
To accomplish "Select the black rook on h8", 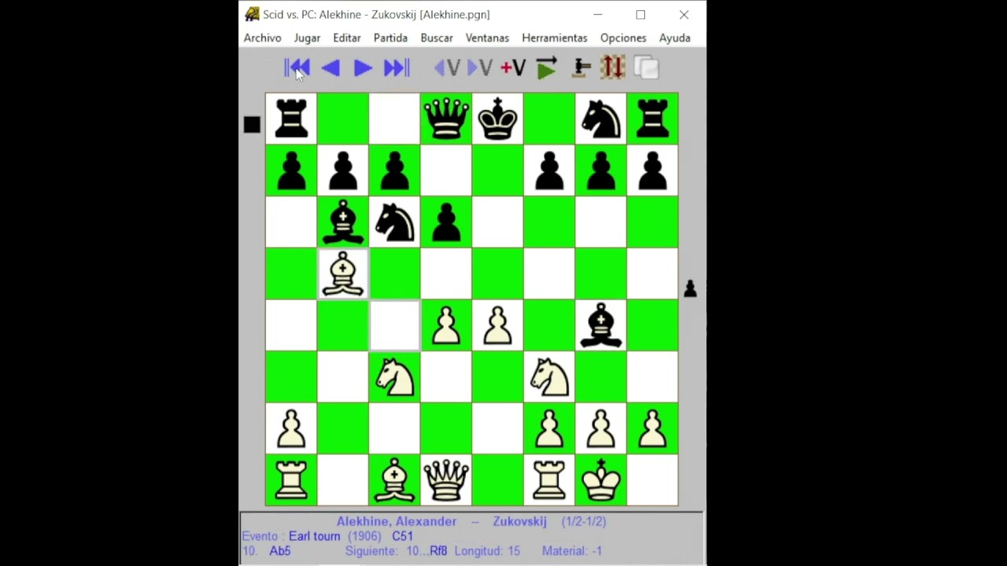I will (x=652, y=119).
